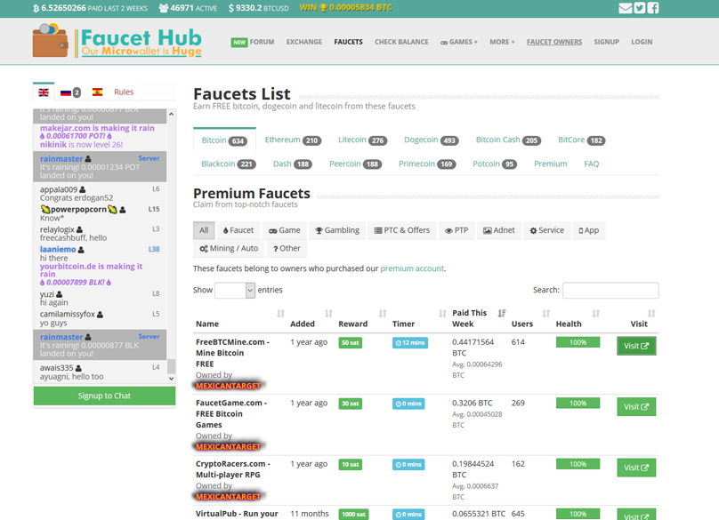Click the trophy WIN amount in top bar
719x520 pixels.
pyautogui.click(x=346, y=8)
